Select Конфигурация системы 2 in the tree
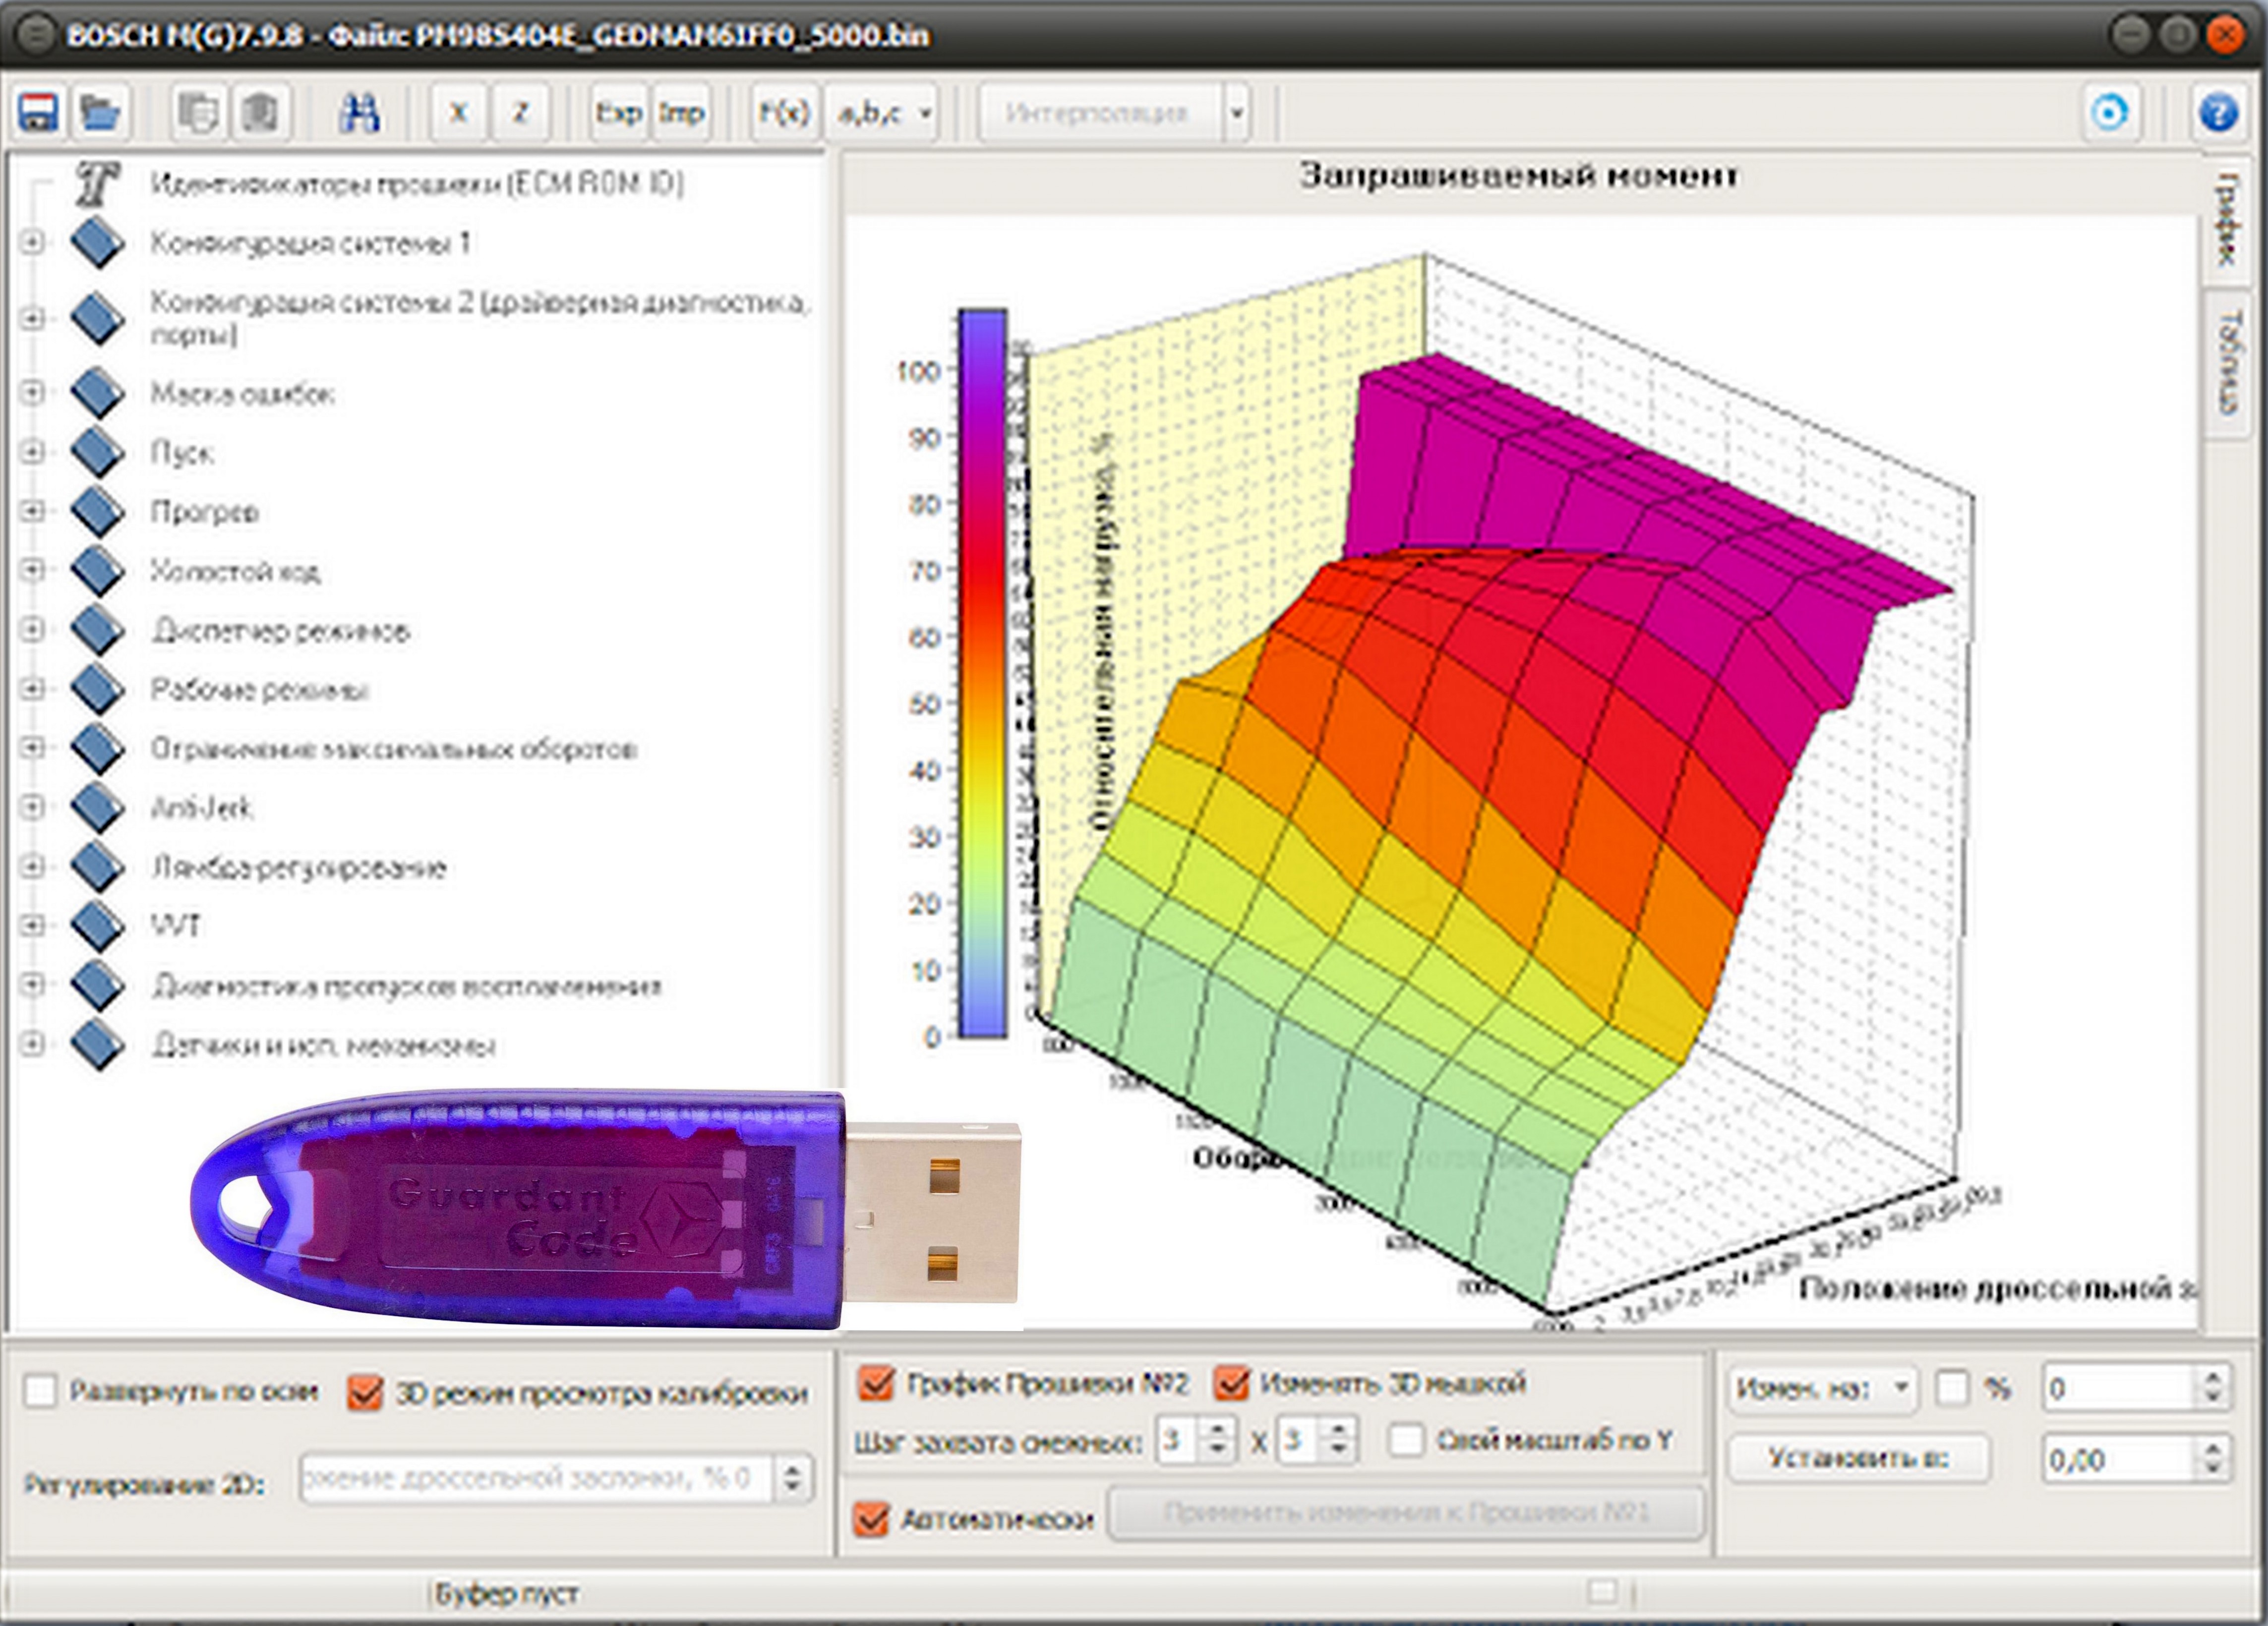The height and width of the screenshot is (1626, 2268). point(479,318)
